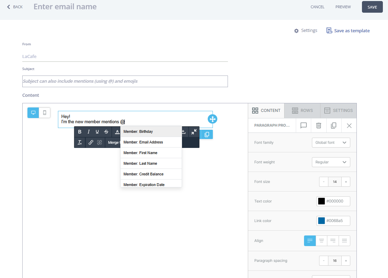Delete the paragraph with trash icon
Image resolution: width=388 pixels, height=278 pixels.
click(318, 126)
